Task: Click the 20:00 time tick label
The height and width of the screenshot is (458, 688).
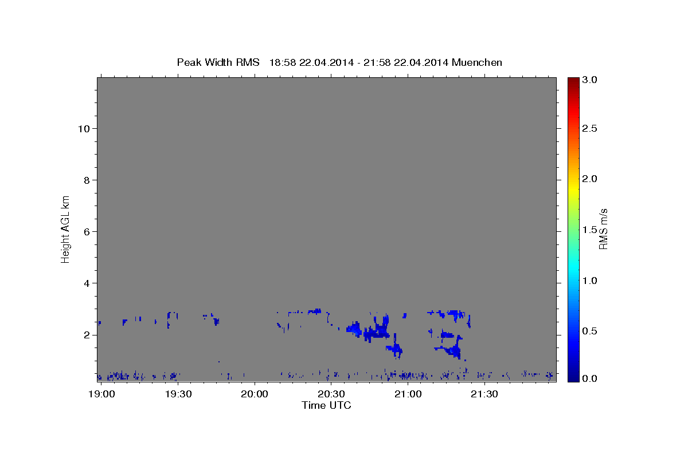Action: tap(255, 394)
